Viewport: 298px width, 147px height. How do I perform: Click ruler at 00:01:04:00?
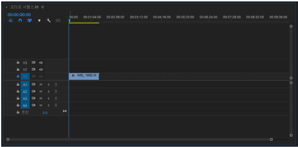click(x=92, y=17)
